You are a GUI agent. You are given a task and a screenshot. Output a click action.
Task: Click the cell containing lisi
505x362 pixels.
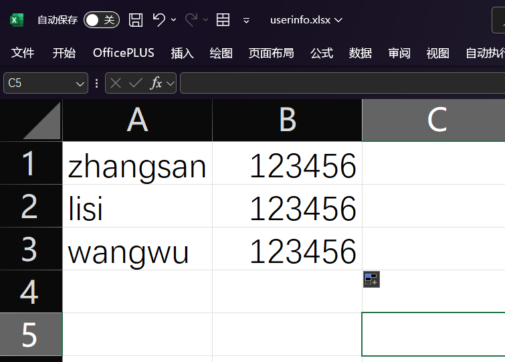click(138, 206)
